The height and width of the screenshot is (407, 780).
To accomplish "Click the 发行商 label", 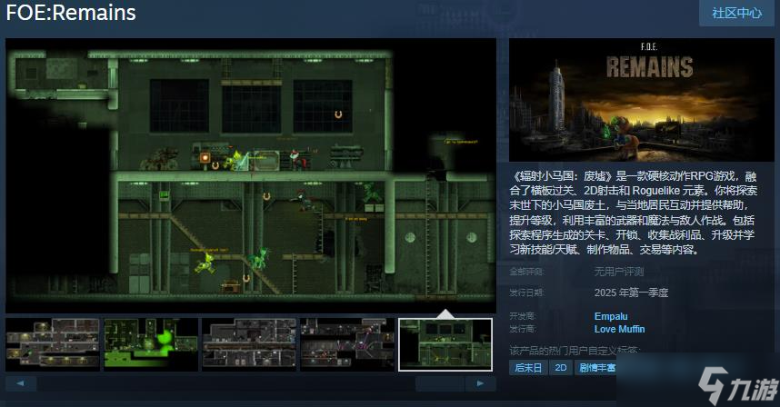I will pyautogui.click(x=523, y=329).
